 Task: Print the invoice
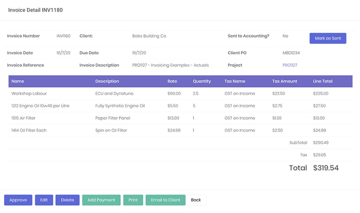coord(133,200)
